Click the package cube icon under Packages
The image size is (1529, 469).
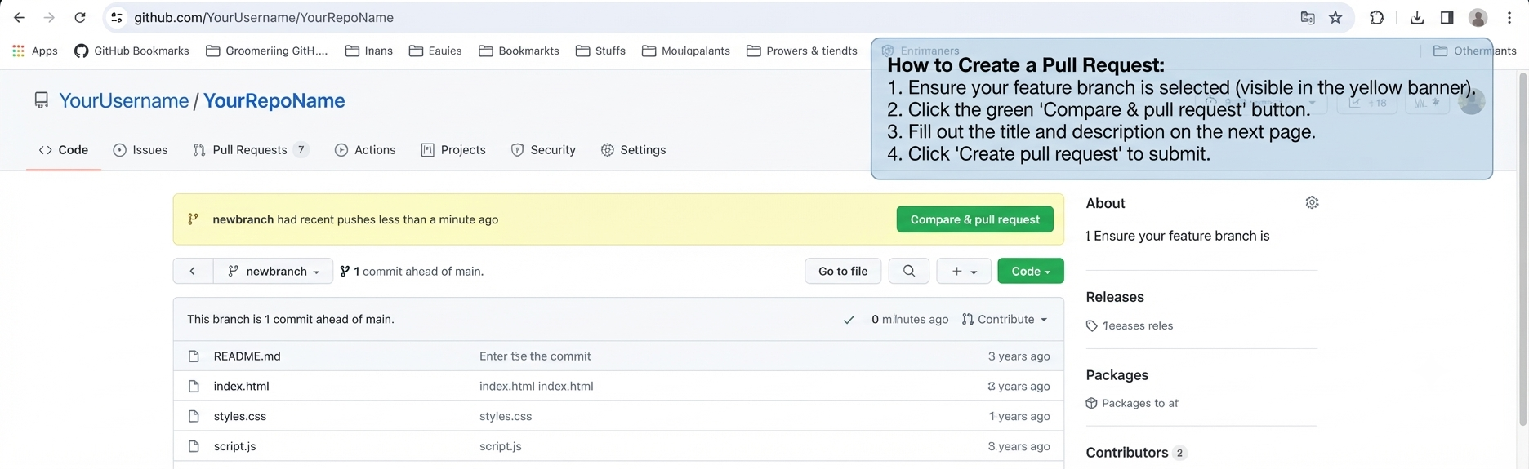(1091, 403)
